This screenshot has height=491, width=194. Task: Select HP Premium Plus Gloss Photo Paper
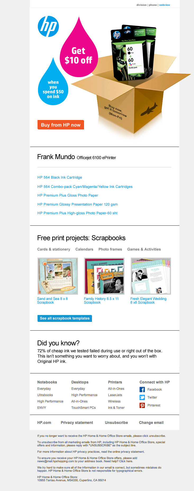click(x=68, y=196)
